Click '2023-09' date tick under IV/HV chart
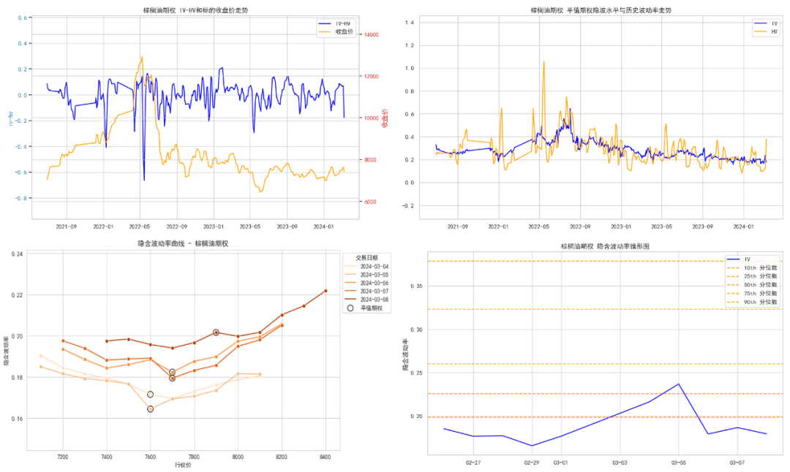This screenshot has width=790, height=472. (x=702, y=227)
